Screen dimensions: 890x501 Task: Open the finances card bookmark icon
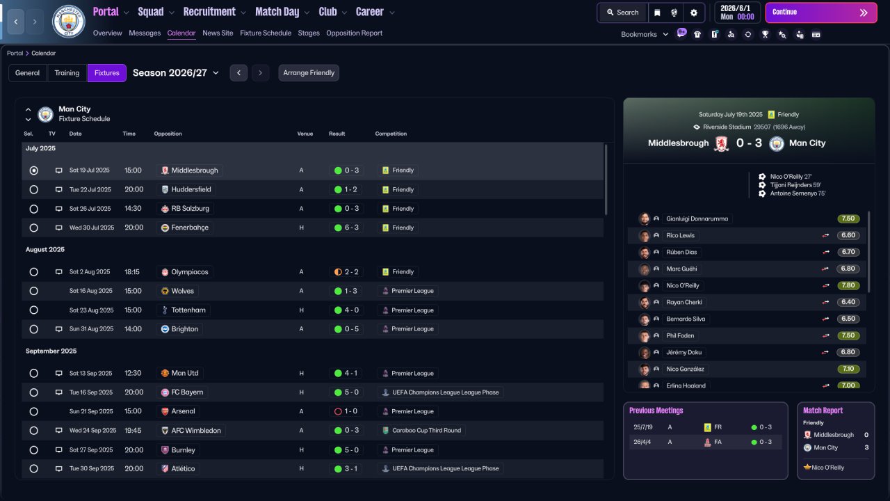click(x=816, y=34)
